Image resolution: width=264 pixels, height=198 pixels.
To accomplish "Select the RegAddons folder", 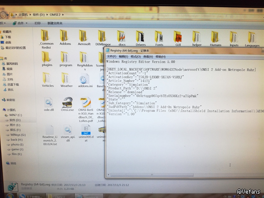I will click(x=84, y=58).
